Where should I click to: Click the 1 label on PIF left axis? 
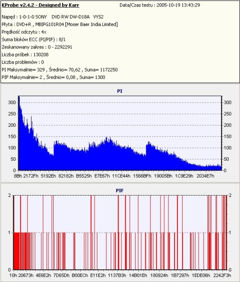(x=9, y=233)
